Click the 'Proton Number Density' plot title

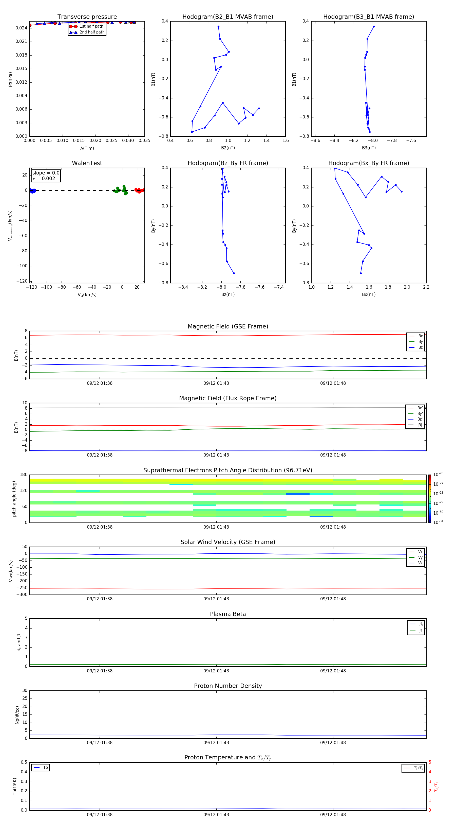[228, 686]
